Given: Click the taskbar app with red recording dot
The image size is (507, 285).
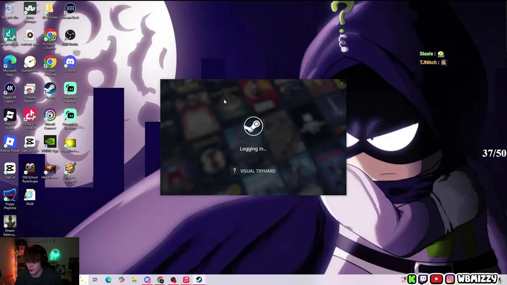Looking at the screenshot, I should coord(173,280).
